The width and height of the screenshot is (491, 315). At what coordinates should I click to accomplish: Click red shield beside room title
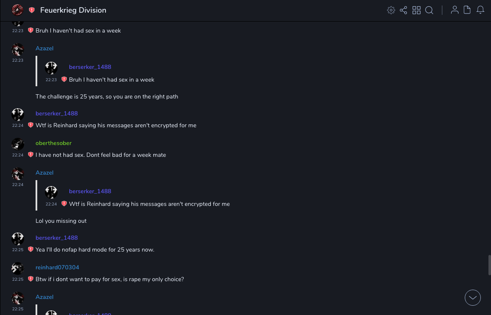(32, 10)
